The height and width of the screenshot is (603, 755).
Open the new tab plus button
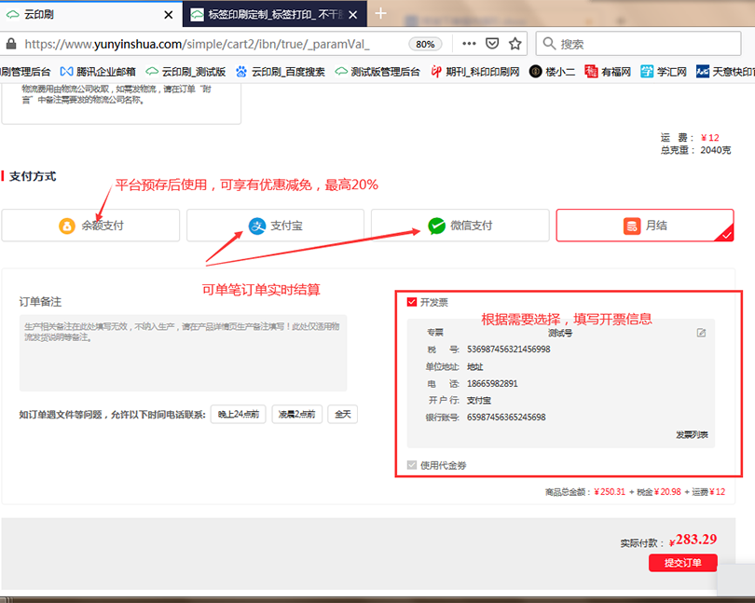[380, 14]
